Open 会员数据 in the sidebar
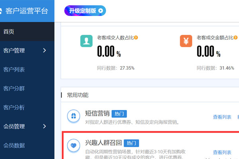 coord(14,145)
